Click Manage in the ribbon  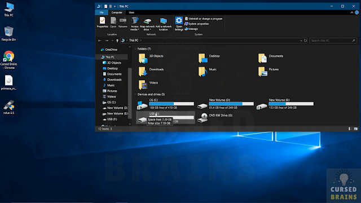191,29
